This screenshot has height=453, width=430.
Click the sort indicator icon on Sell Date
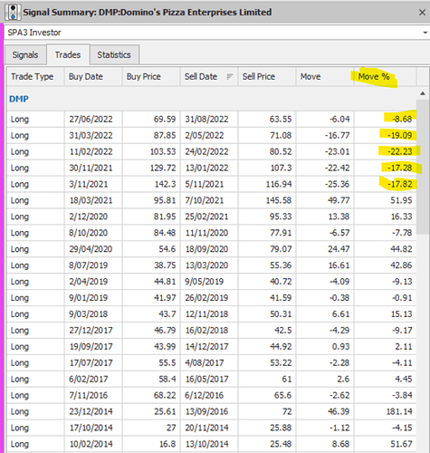point(230,77)
